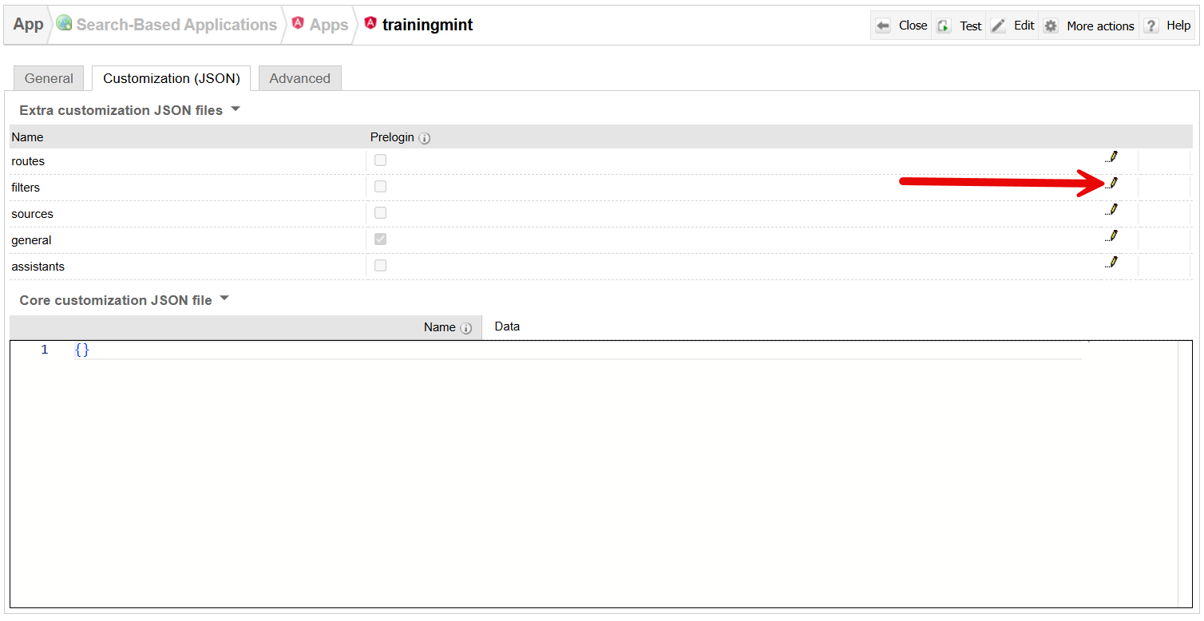Screen dimensions: 1204x621
Task: Open the Advanced tab
Action: click(x=300, y=78)
